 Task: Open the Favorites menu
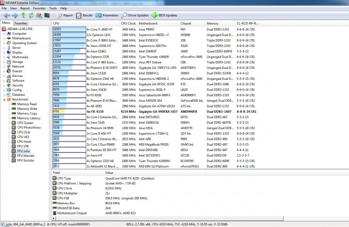click(x=39, y=8)
